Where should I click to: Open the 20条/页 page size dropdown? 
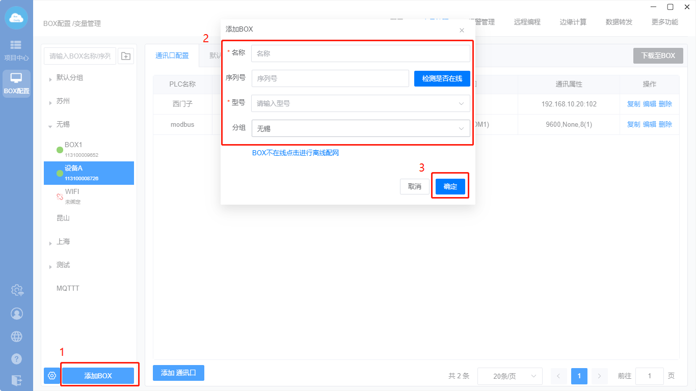[510, 376]
